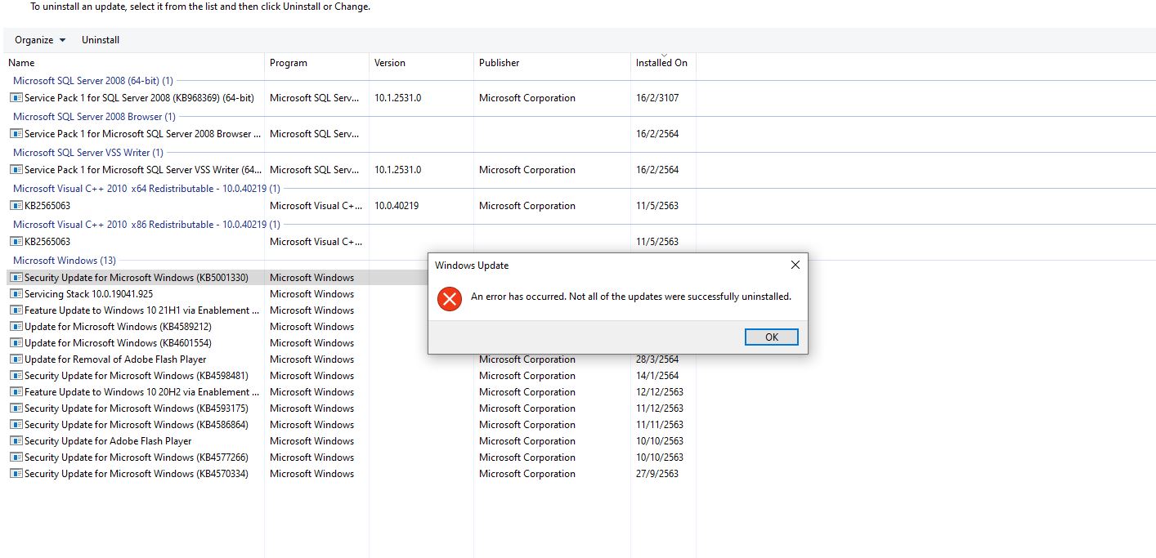
Task: Click icon of Security Update for Adobe Flash Player
Action: pyautogui.click(x=16, y=441)
